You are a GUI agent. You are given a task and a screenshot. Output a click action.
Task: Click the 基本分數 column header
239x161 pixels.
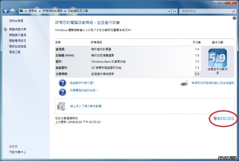pyautogui.click(x=217, y=42)
